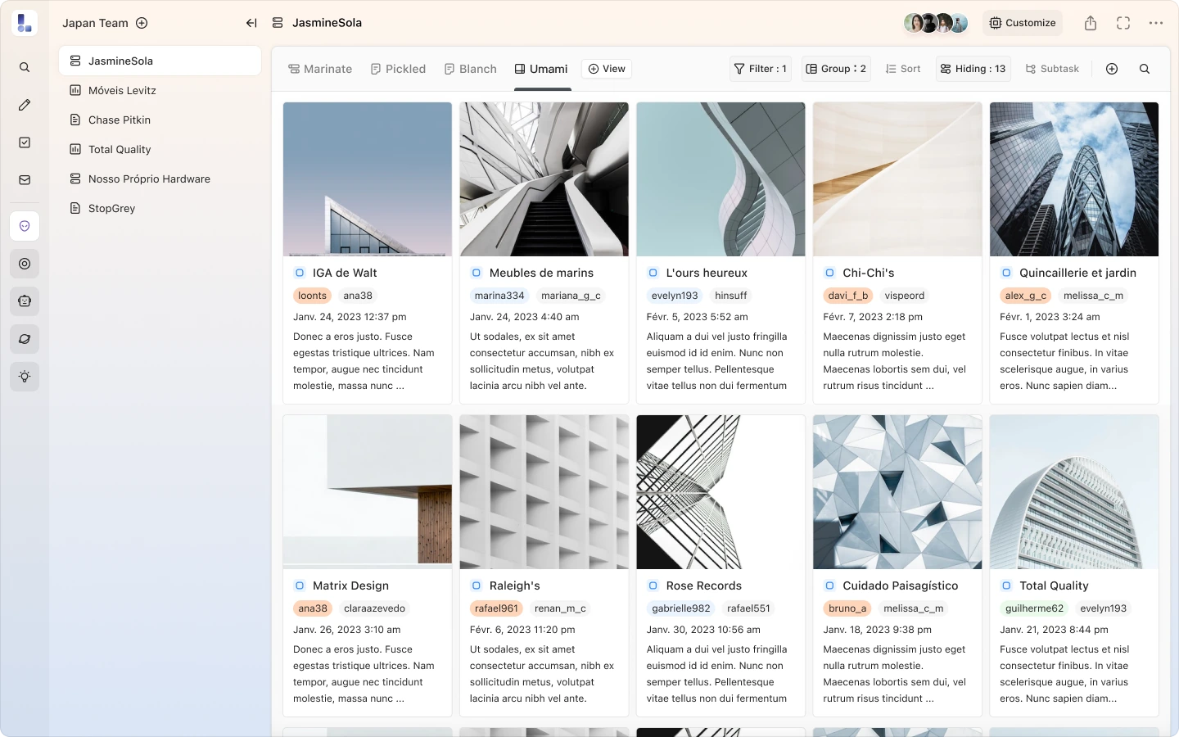1179x737 pixels.
Task: Click the pencil edit icon in left rail
Action: (25, 105)
